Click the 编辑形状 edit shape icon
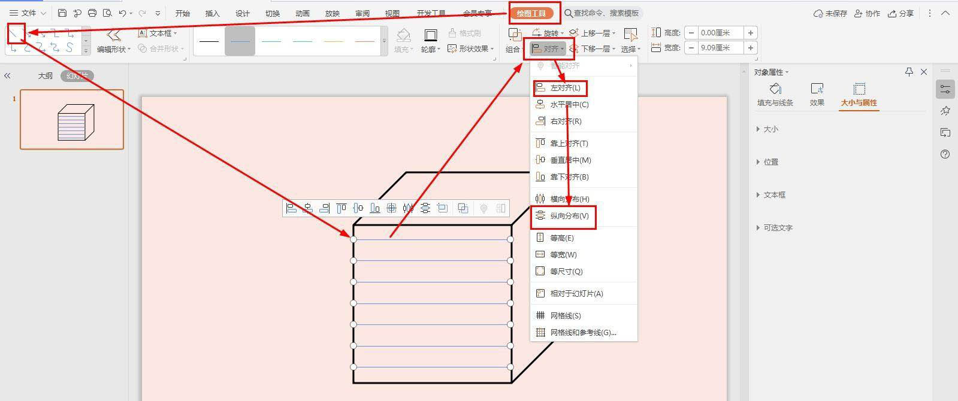Screen dimensions: 958x401 (113, 35)
